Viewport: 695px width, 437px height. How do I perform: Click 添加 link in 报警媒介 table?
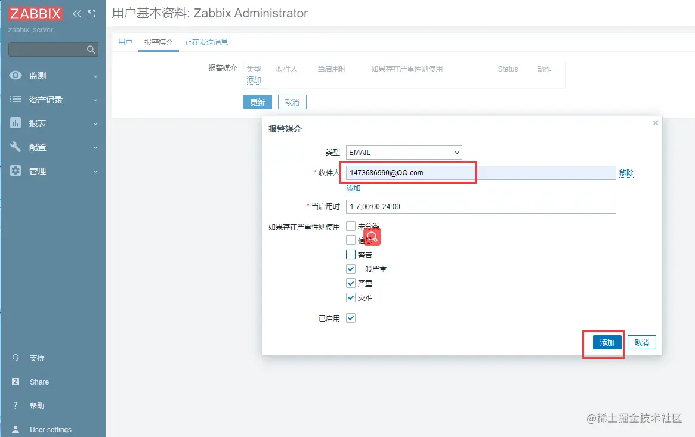click(x=254, y=80)
